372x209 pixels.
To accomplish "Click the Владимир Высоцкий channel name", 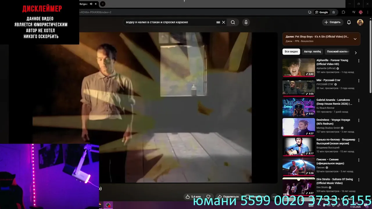I will 328,148.
